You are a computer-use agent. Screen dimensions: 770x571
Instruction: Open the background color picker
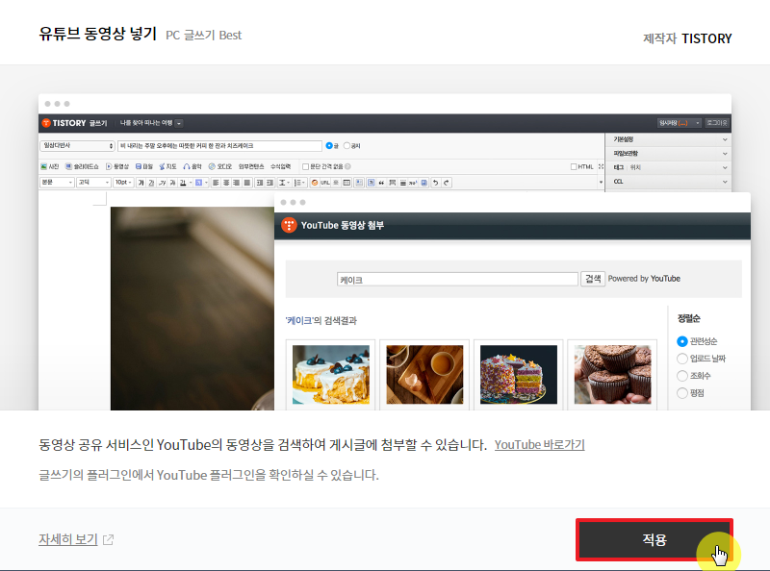pyautogui.click(x=201, y=183)
